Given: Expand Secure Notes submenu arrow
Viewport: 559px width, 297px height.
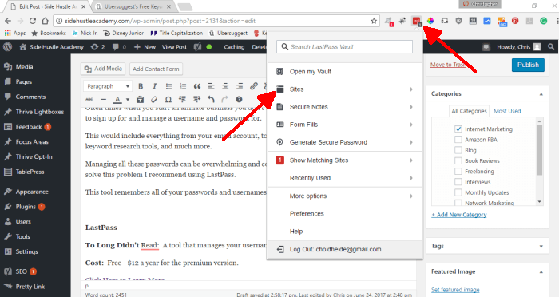Looking at the screenshot, I should 411,107.
